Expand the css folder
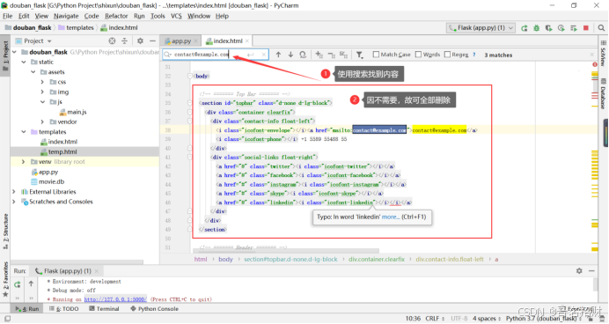Image resolution: width=609 pixels, height=324 pixels. (x=43, y=82)
